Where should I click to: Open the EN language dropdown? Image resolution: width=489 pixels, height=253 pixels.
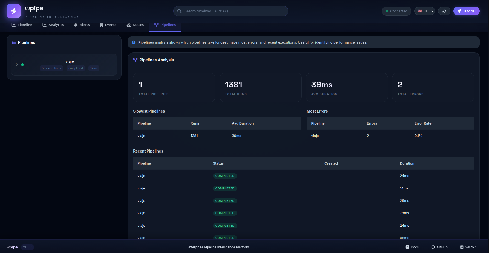coord(425,11)
